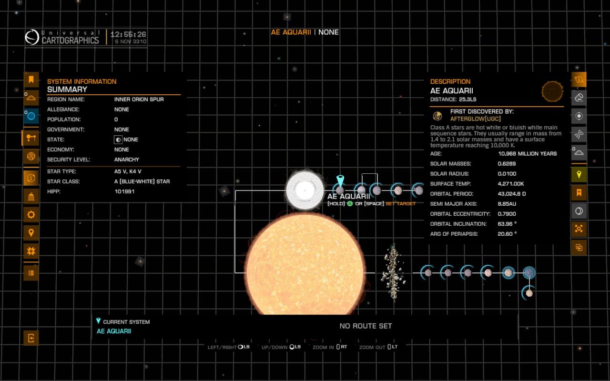Viewport: 610px width, 381px height.
Task: Select the location pin icon in left sidebar
Action: tap(31, 233)
